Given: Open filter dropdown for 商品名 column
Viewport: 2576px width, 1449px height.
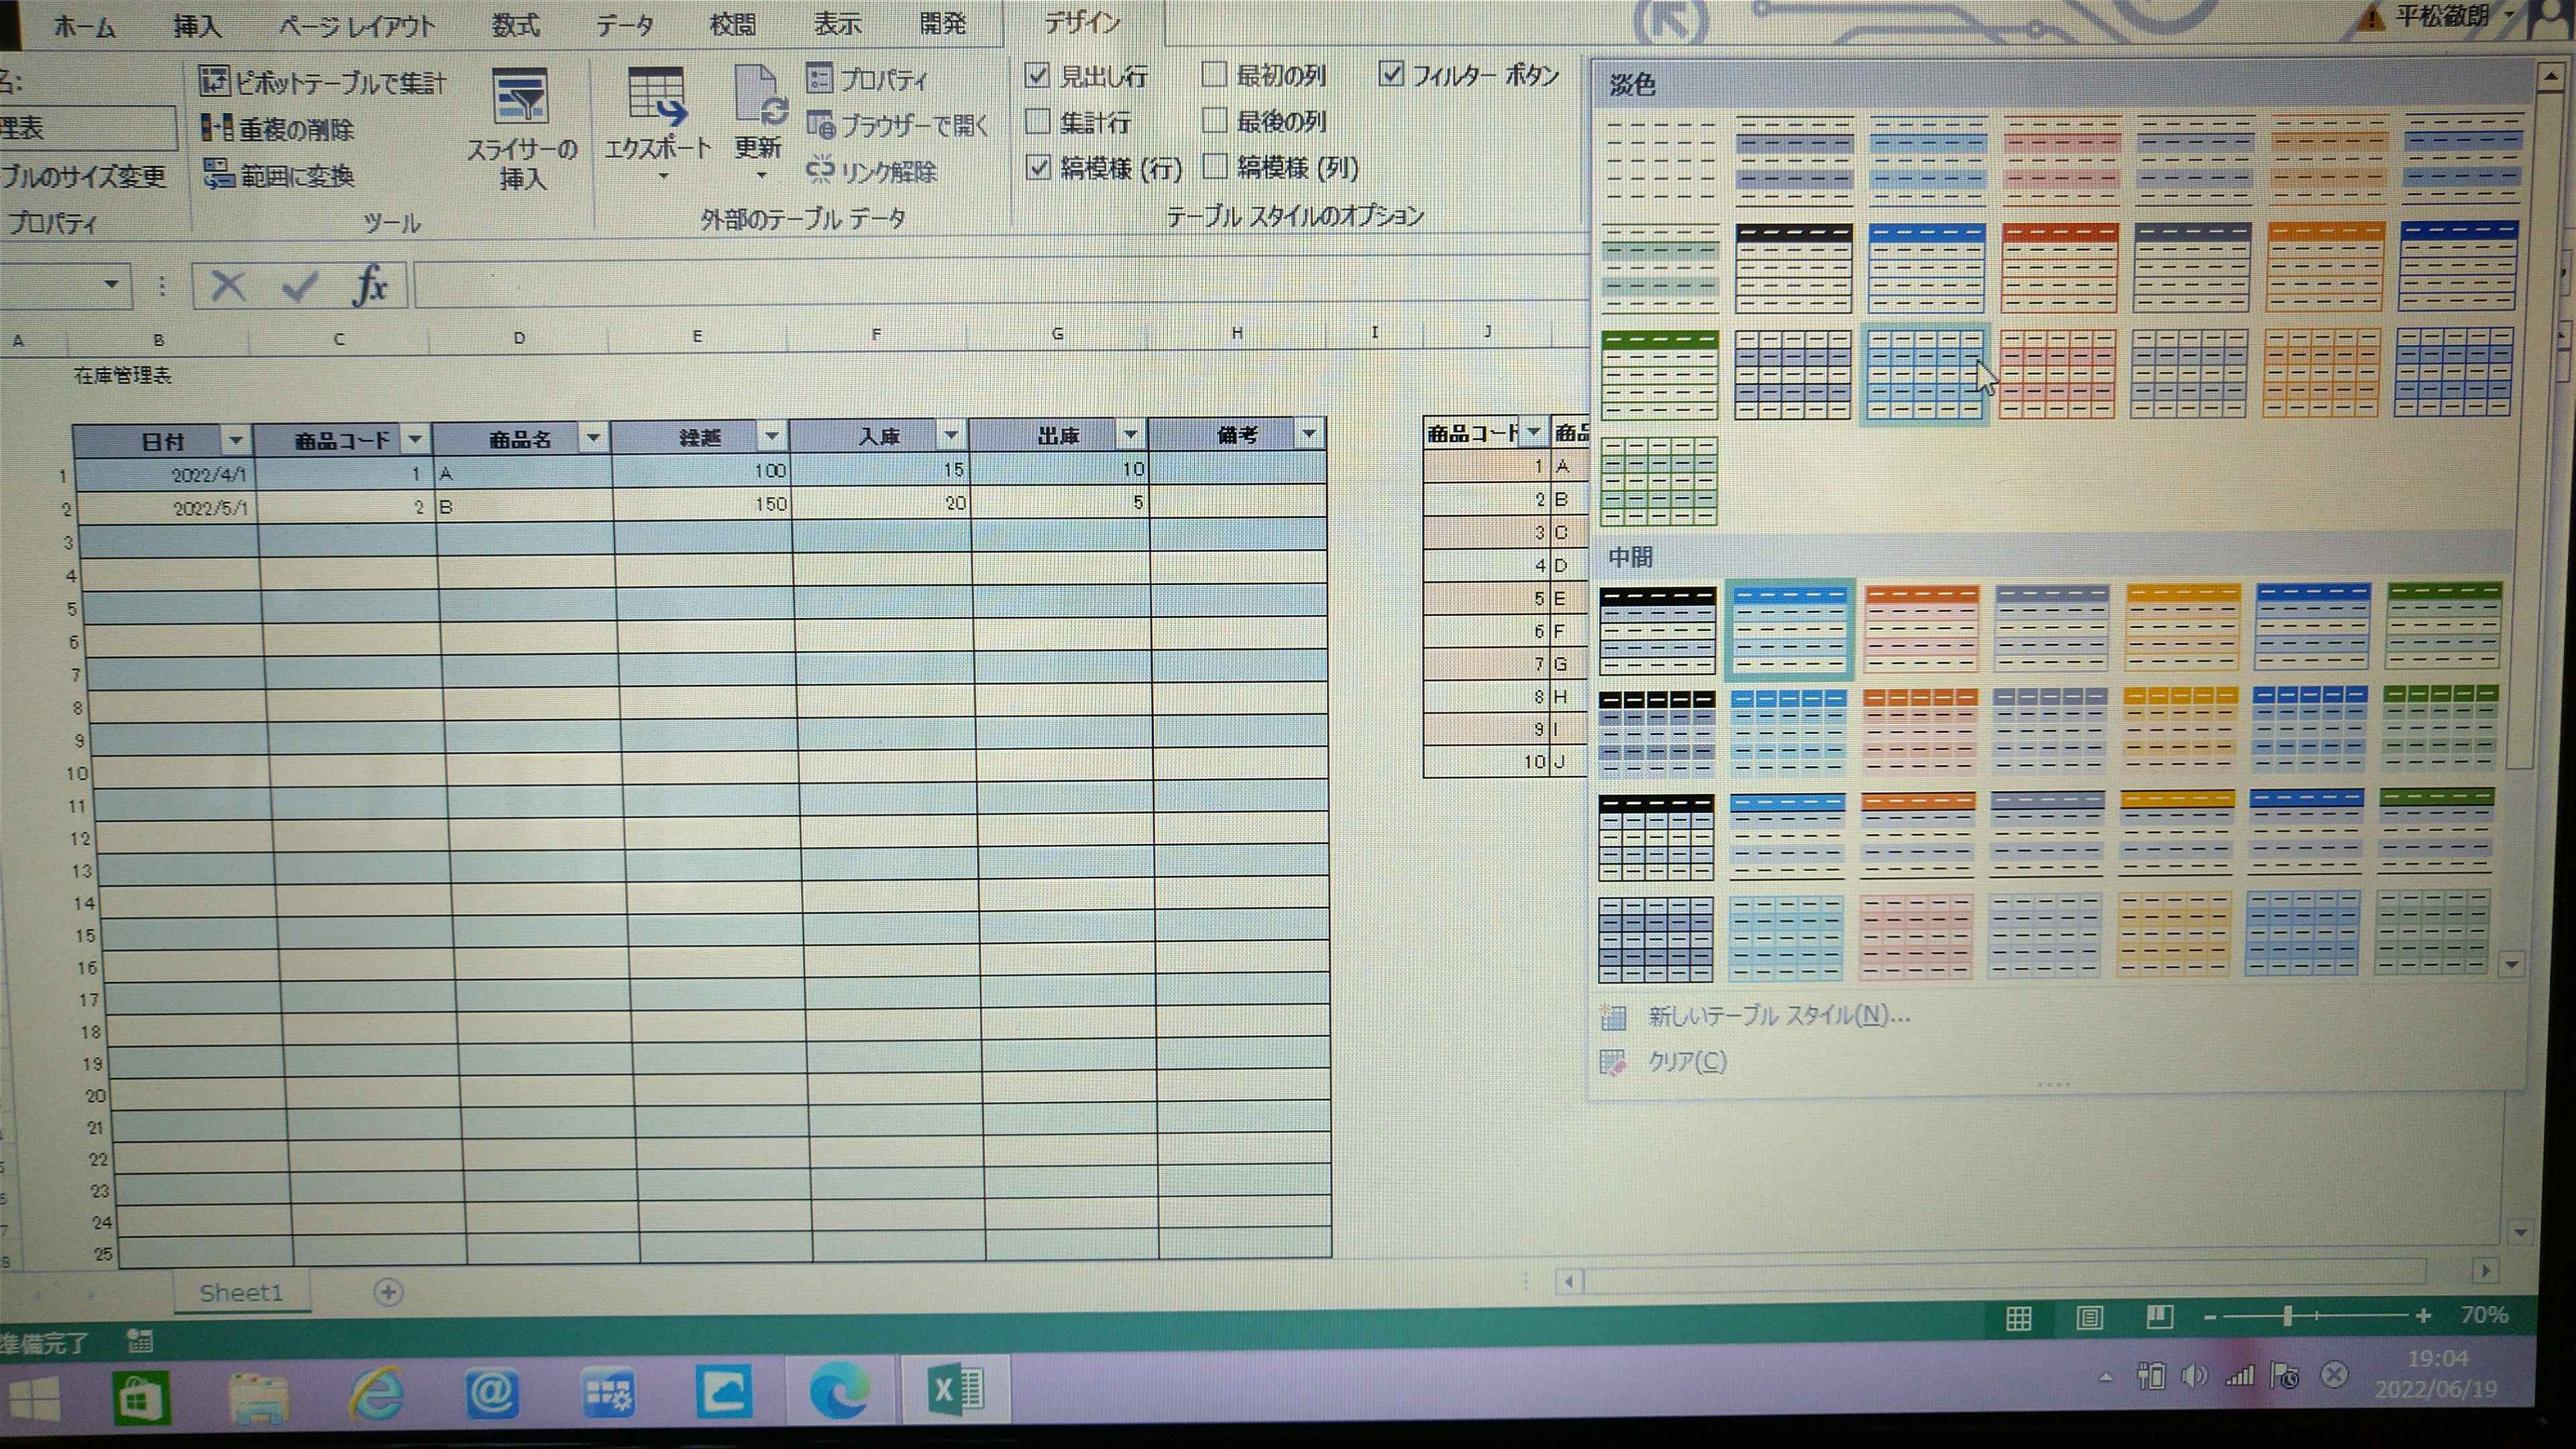Looking at the screenshot, I should pos(593,437).
